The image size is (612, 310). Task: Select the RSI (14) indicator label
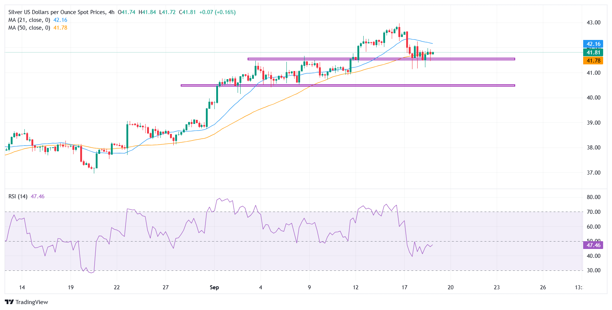coord(18,196)
